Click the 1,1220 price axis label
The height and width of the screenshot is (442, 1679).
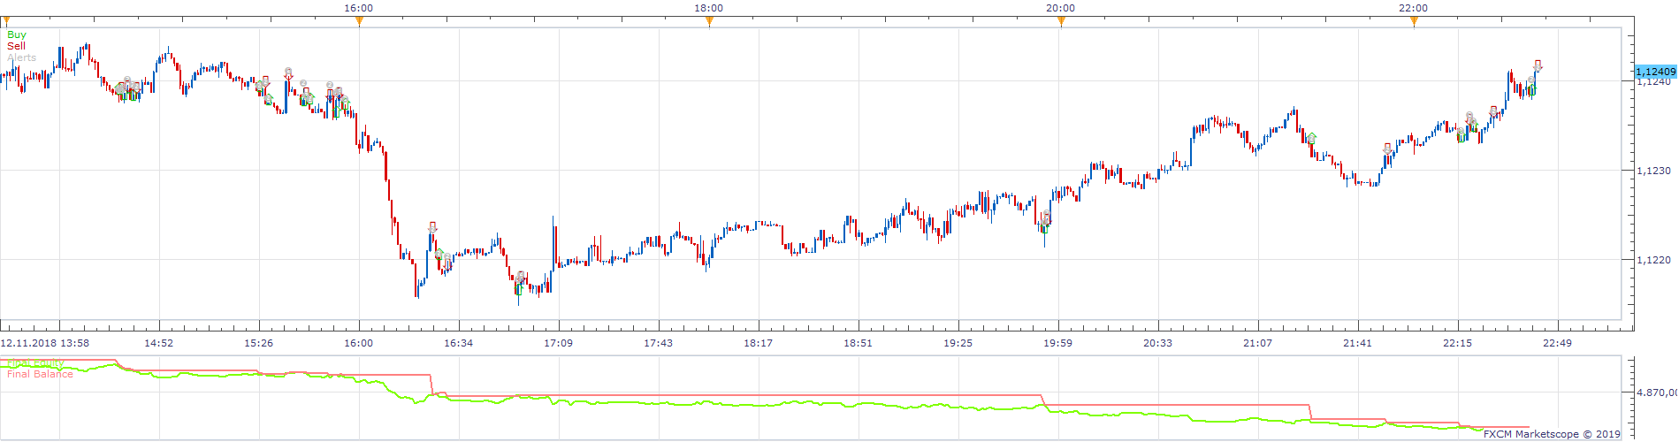coord(1653,260)
